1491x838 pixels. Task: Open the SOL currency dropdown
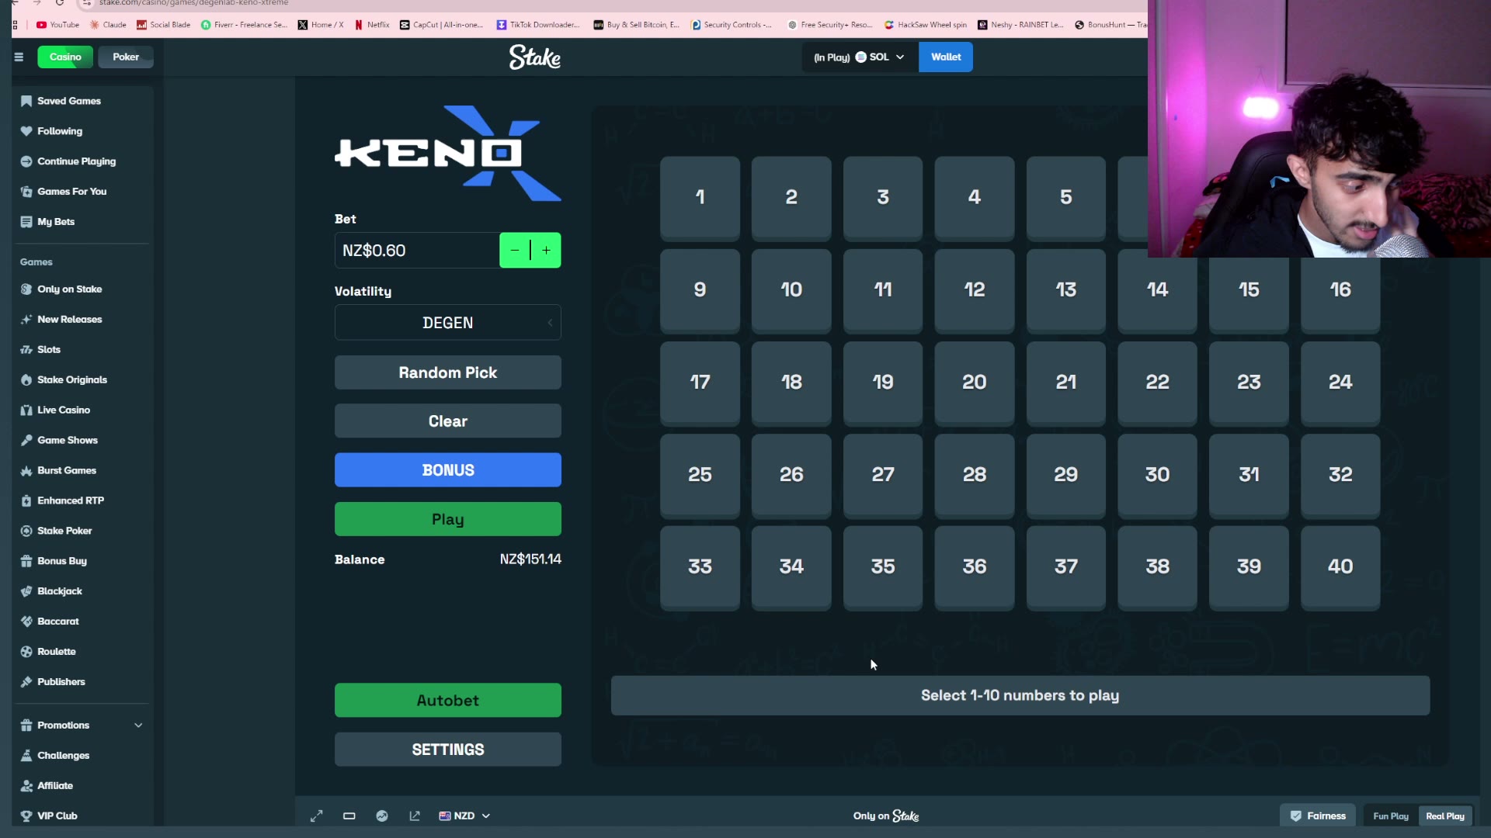point(860,57)
